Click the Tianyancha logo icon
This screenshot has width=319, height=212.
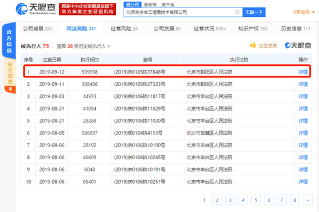tap(21, 9)
